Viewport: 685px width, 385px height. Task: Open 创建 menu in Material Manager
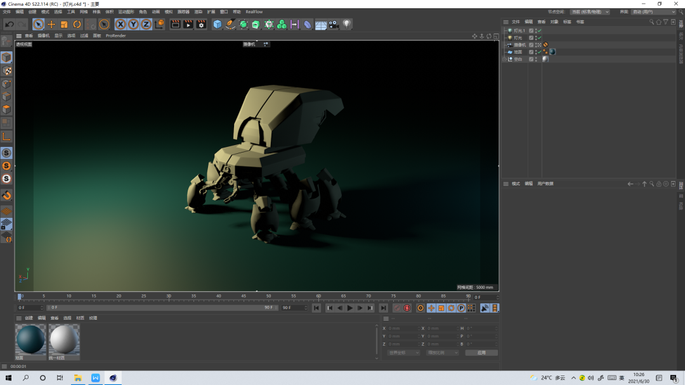tap(29, 319)
